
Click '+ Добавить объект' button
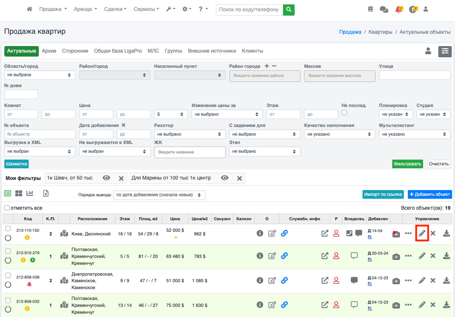[430, 194]
